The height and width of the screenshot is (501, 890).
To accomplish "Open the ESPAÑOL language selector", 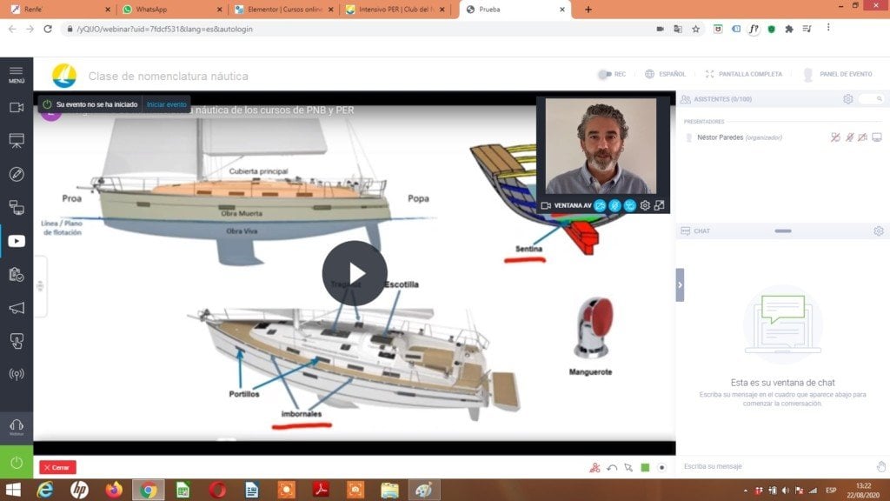I will pyautogui.click(x=665, y=74).
